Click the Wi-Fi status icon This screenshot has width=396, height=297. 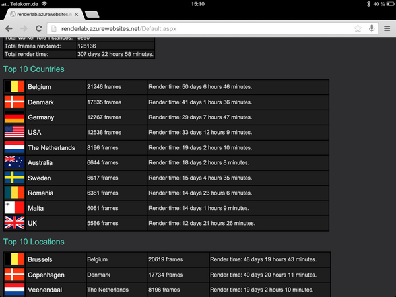[x=44, y=4]
